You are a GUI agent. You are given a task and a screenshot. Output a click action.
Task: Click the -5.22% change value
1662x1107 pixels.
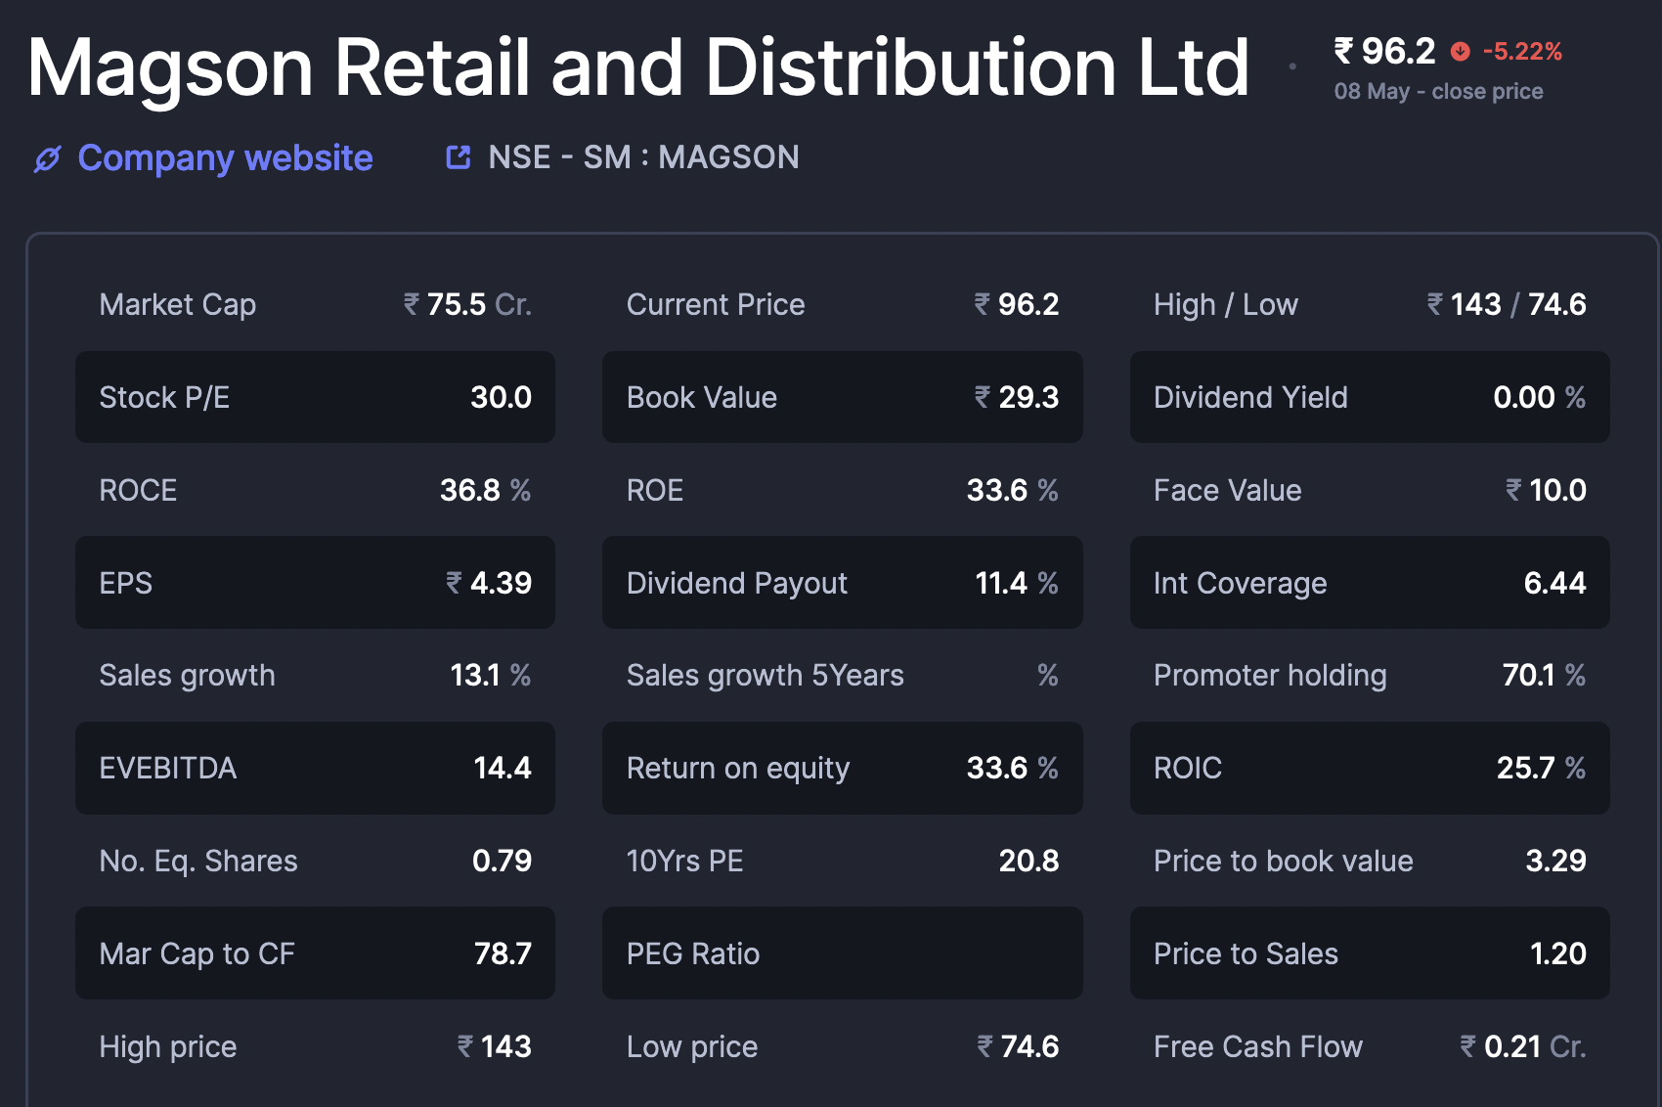pos(1522,51)
